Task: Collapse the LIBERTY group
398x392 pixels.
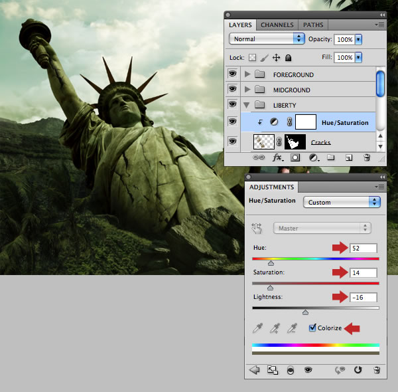Action: coord(247,105)
